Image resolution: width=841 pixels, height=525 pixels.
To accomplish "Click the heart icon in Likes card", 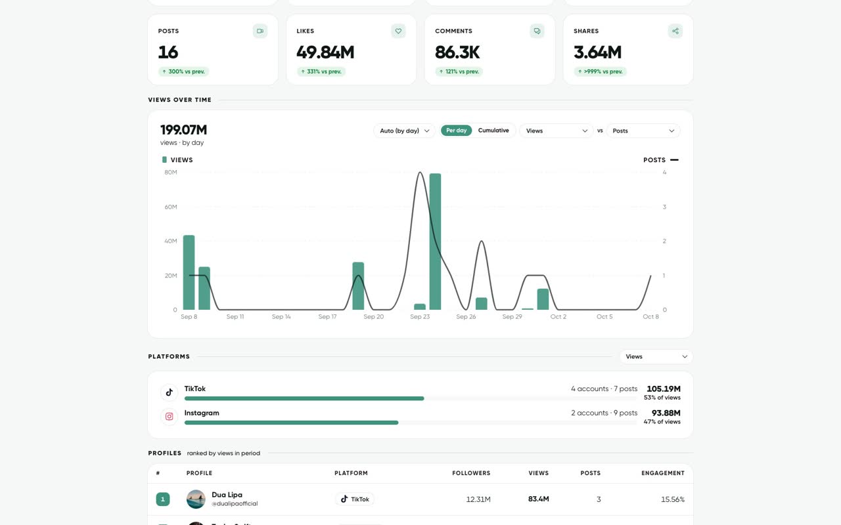I will pos(398,31).
